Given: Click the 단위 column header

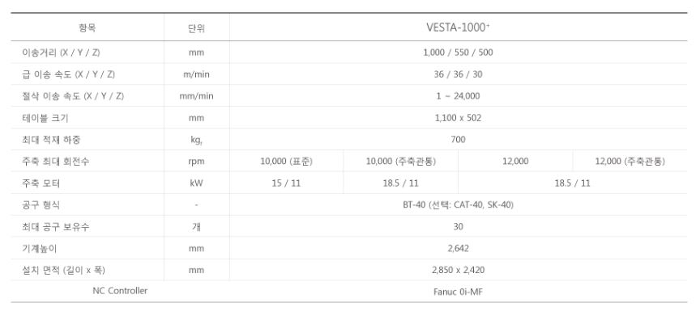Looking at the screenshot, I should coord(197,28).
